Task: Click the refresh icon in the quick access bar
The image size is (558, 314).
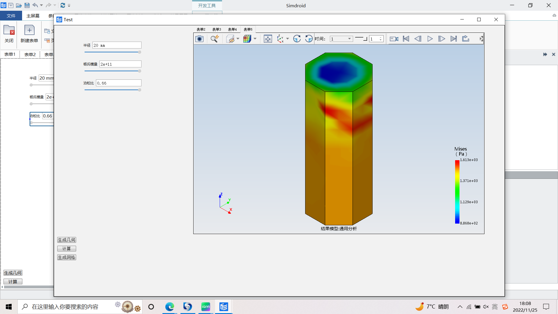Action: (63, 5)
